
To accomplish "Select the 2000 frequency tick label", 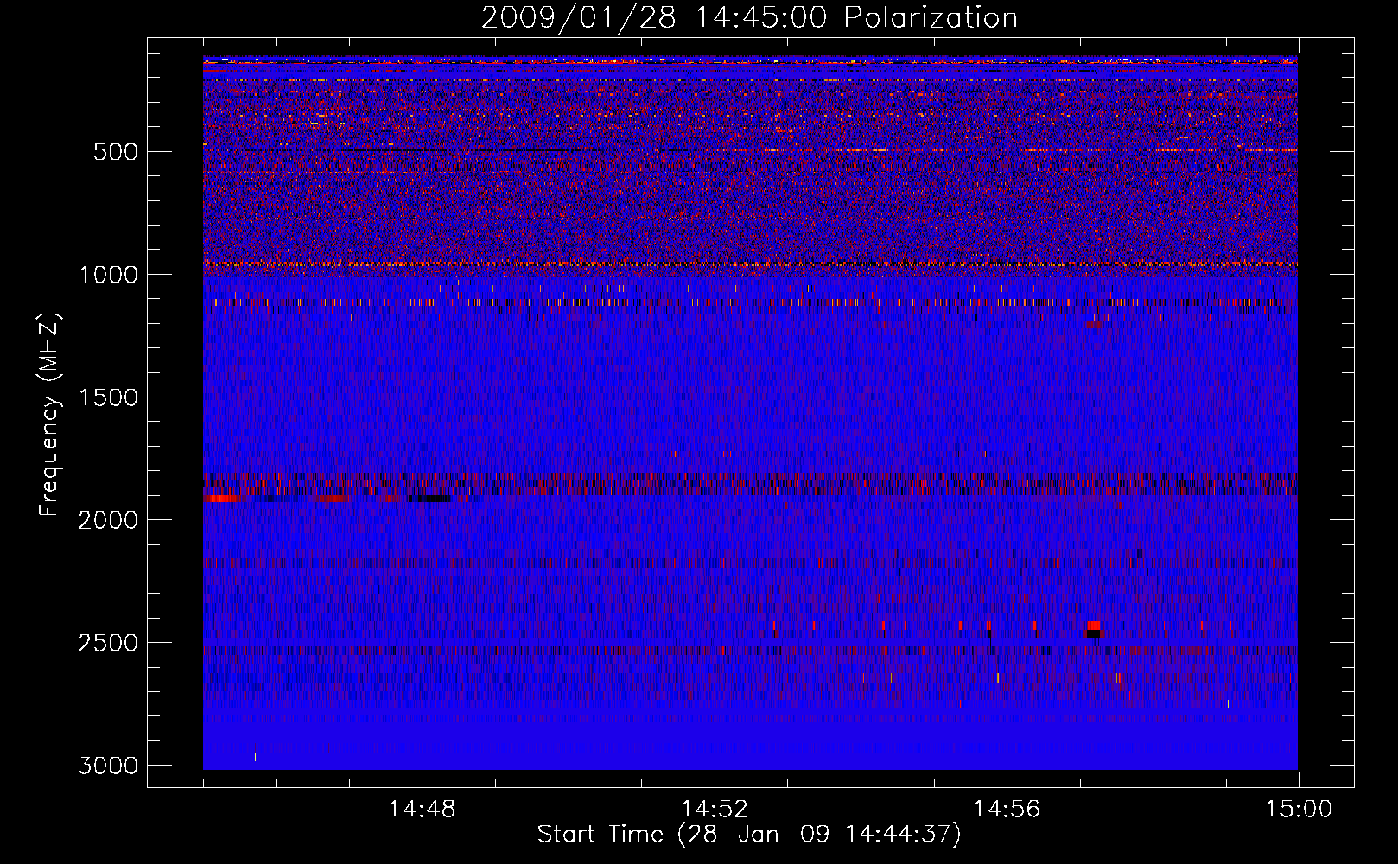I will [x=108, y=520].
